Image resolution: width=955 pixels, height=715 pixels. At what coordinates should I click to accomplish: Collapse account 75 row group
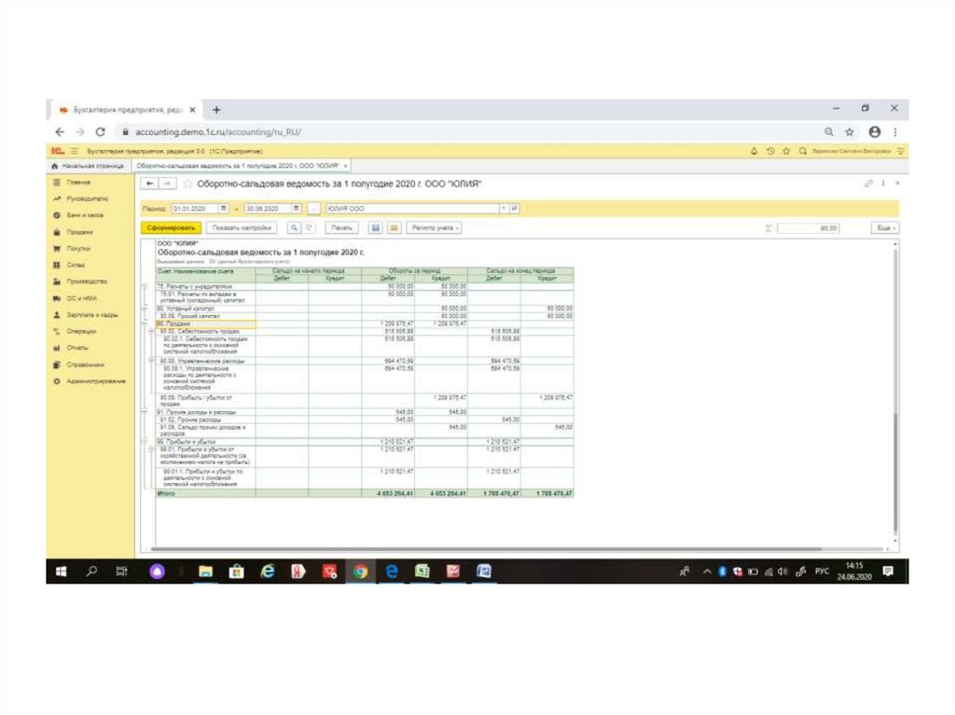click(144, 286)
